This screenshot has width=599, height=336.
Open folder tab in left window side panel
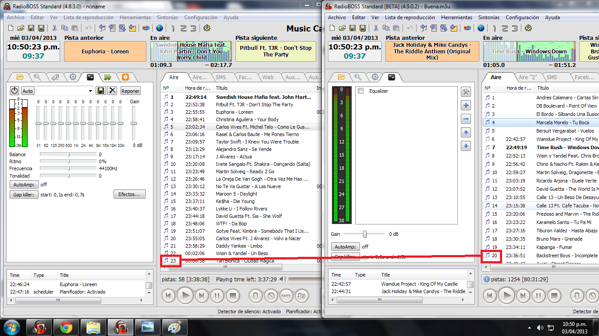tap(20, 77)
